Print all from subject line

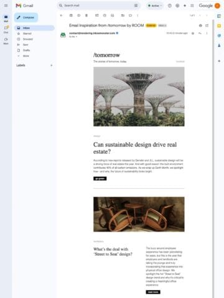(x=200, y=25)
